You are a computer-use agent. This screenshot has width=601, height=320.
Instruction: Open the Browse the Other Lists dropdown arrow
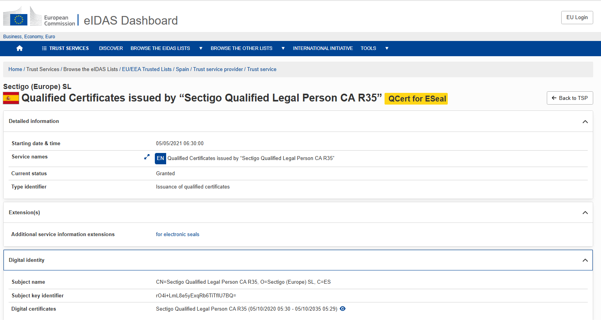283,48
